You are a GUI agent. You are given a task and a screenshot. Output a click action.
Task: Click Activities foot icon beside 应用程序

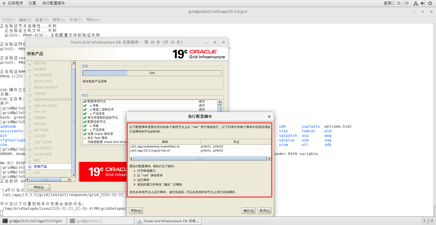(x=4, y=3)
